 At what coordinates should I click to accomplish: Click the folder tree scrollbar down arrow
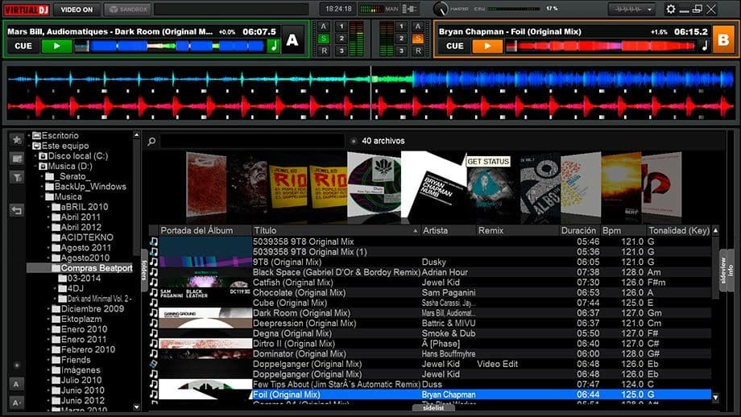137,407
